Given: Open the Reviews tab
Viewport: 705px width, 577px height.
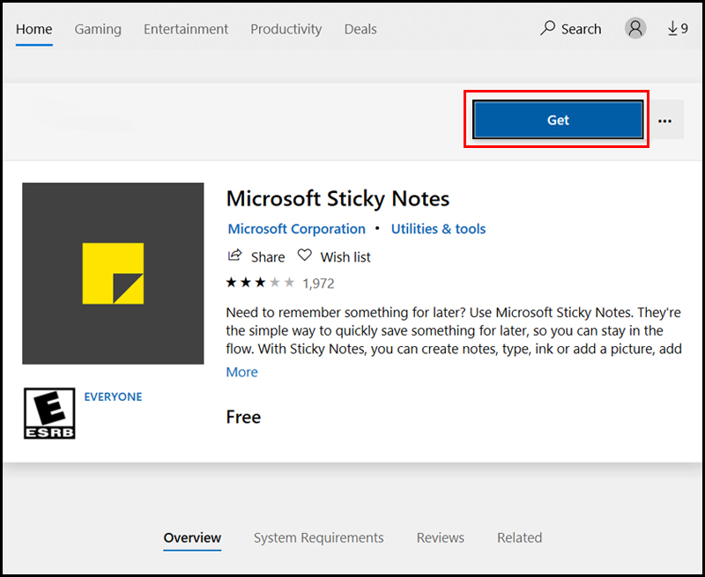Looking at the screenshot, I should click(x=440, y=538).
